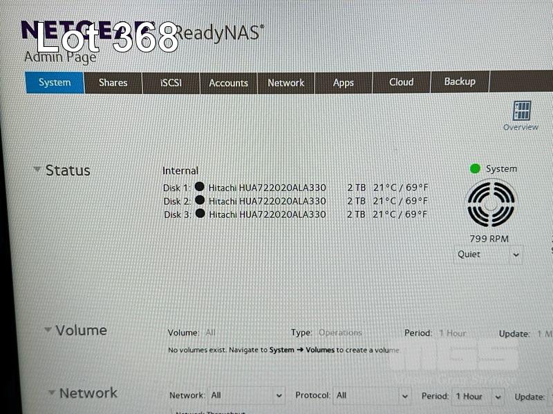Click the green System status indicator
The width and height of the screenshot is (553, 414).
(475, 168)
